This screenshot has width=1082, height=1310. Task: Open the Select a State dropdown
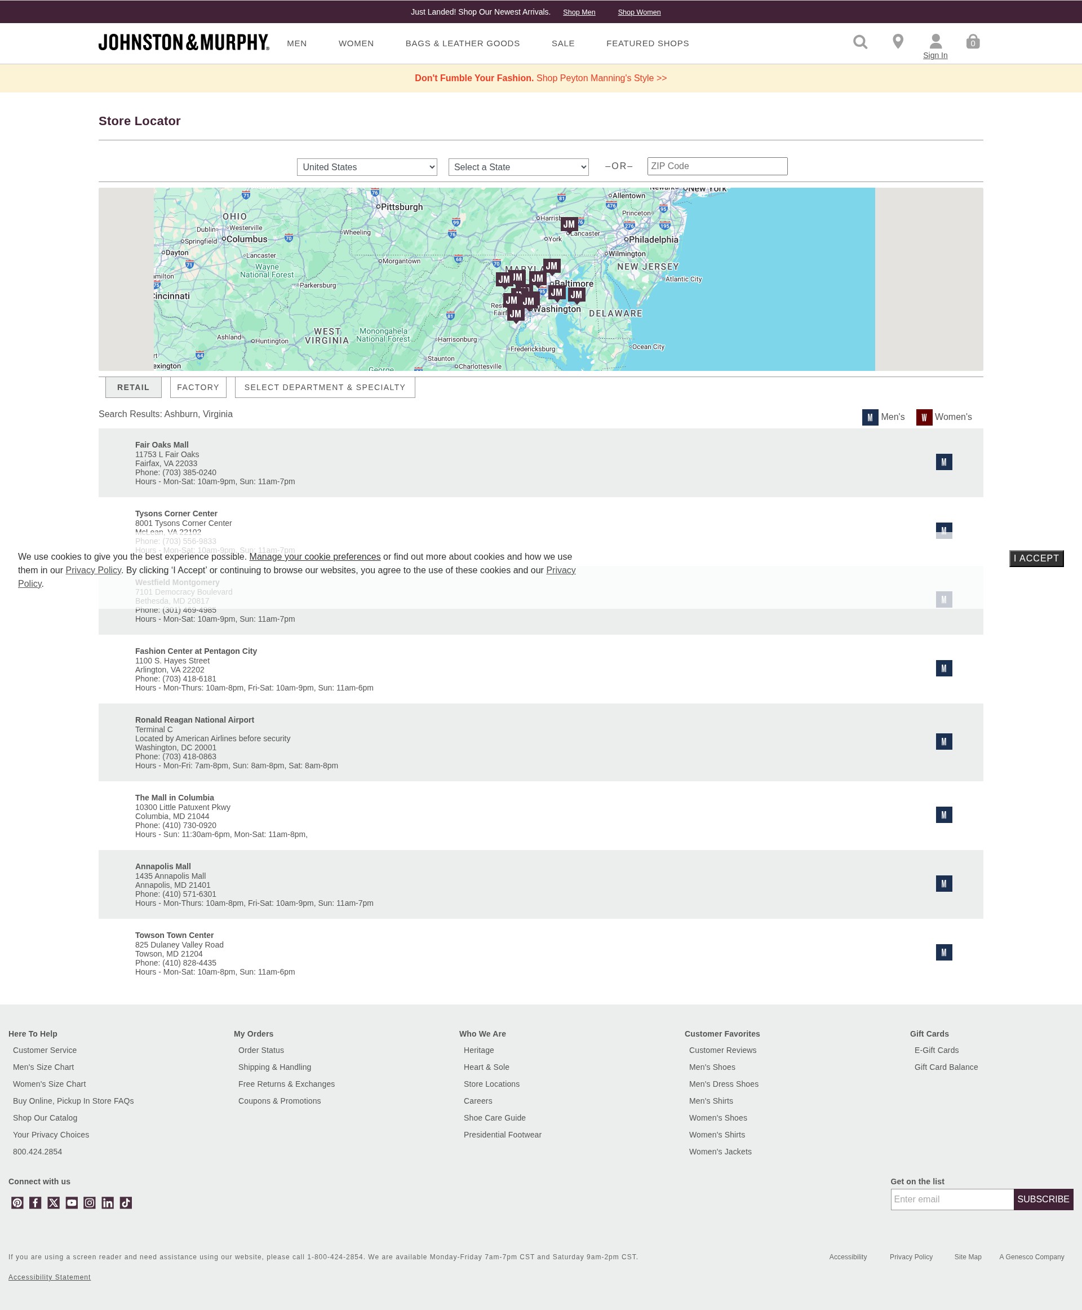[x=518, y=167]
